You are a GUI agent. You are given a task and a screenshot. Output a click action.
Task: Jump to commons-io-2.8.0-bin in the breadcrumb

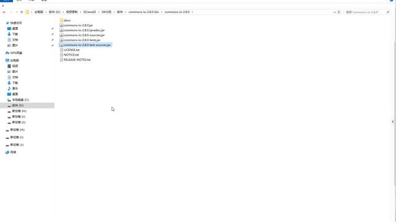[x=144, y=12]
